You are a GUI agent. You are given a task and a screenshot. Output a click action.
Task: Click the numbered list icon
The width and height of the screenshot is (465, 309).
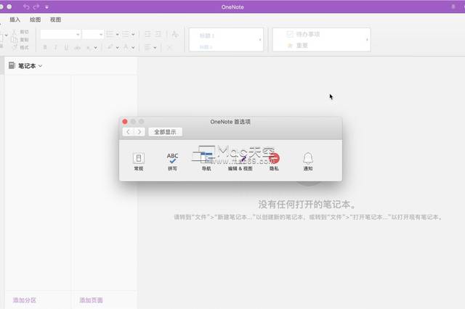(x=126, y=34)
